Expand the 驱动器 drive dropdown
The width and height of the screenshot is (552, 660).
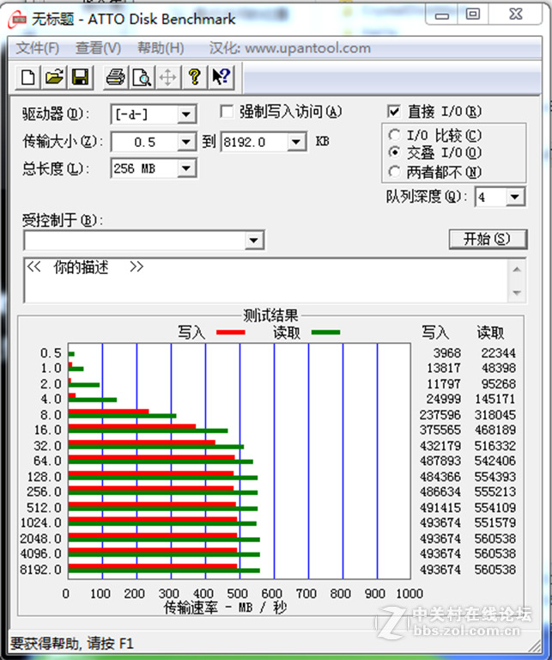(186, 114)
